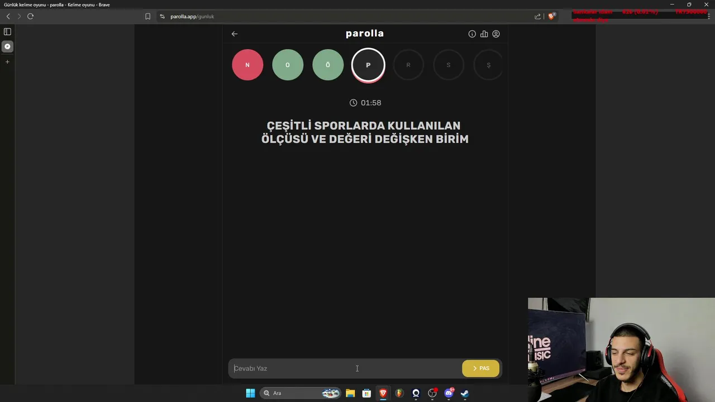This screenshot has height=402, width=715.
Task: Open OBS Studio from taskbar
Action: point(432,393)
